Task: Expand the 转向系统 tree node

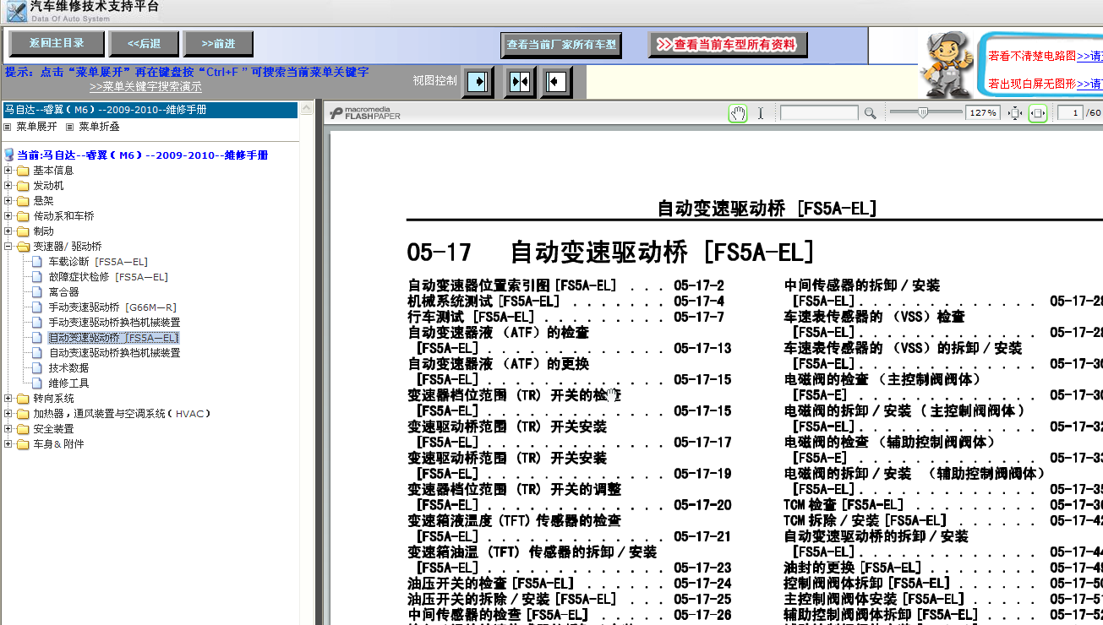Action: pyautogui.click(x=8, y=399)
